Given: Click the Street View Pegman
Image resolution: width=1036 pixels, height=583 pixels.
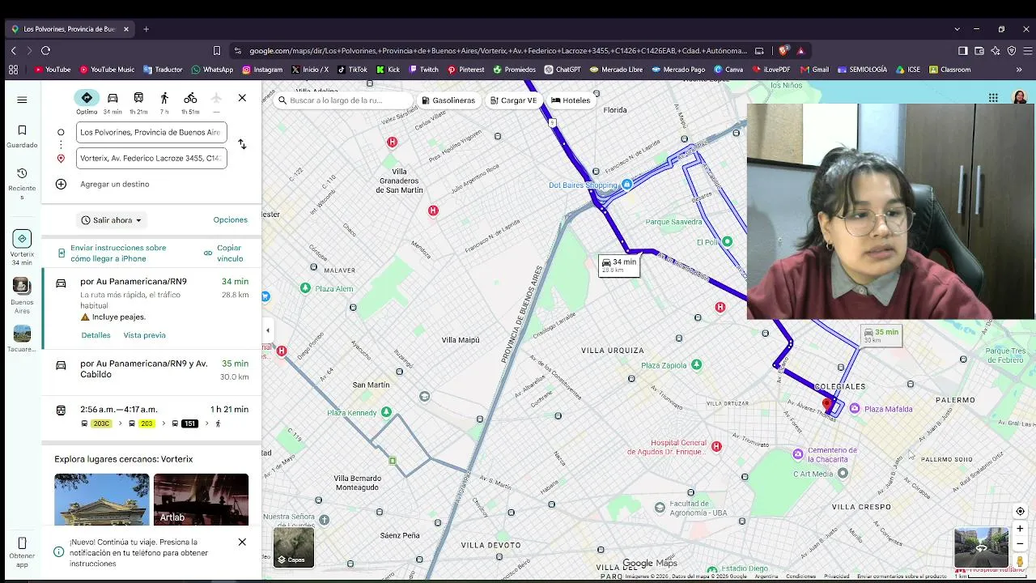Looking at the screenshot, I should pos(1020,561).
